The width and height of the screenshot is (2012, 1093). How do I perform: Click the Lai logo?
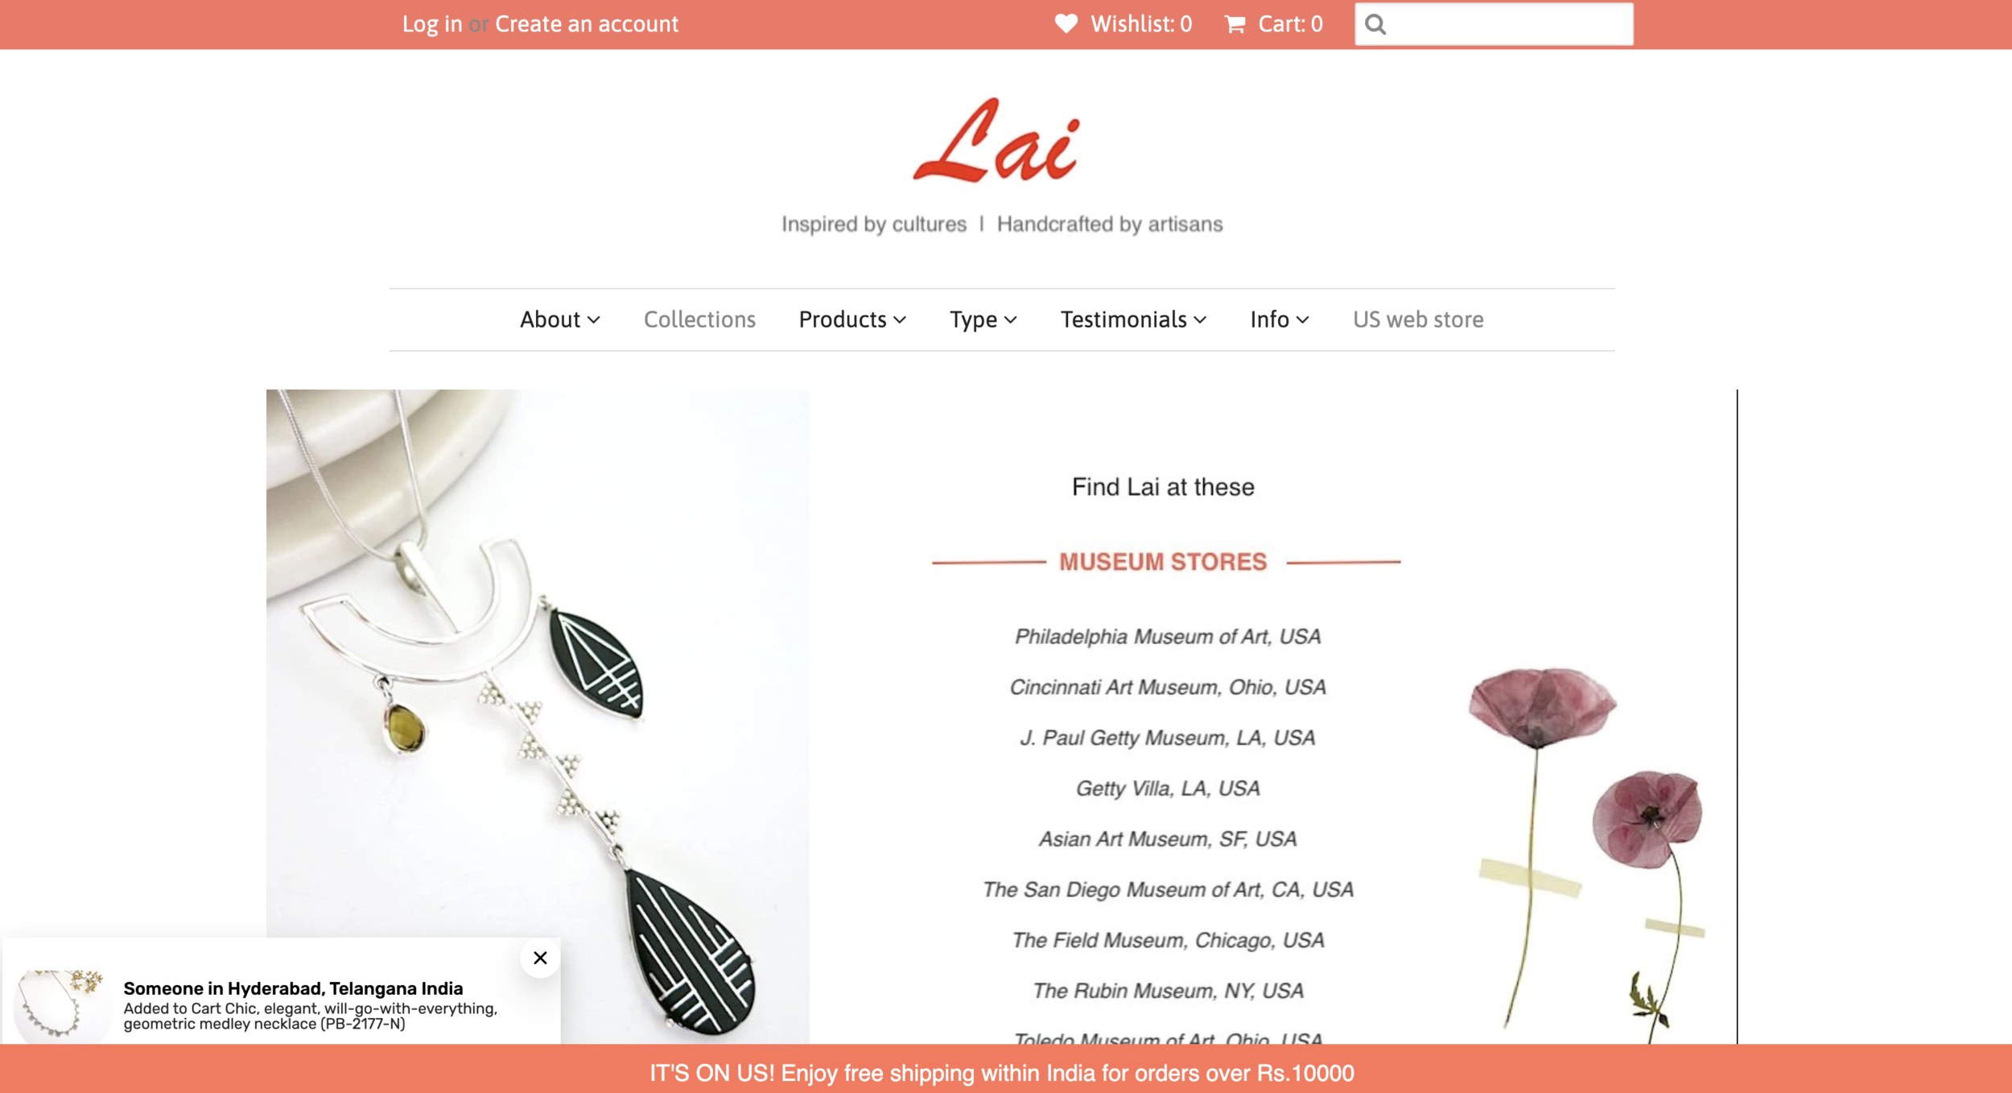pos(997,141)
